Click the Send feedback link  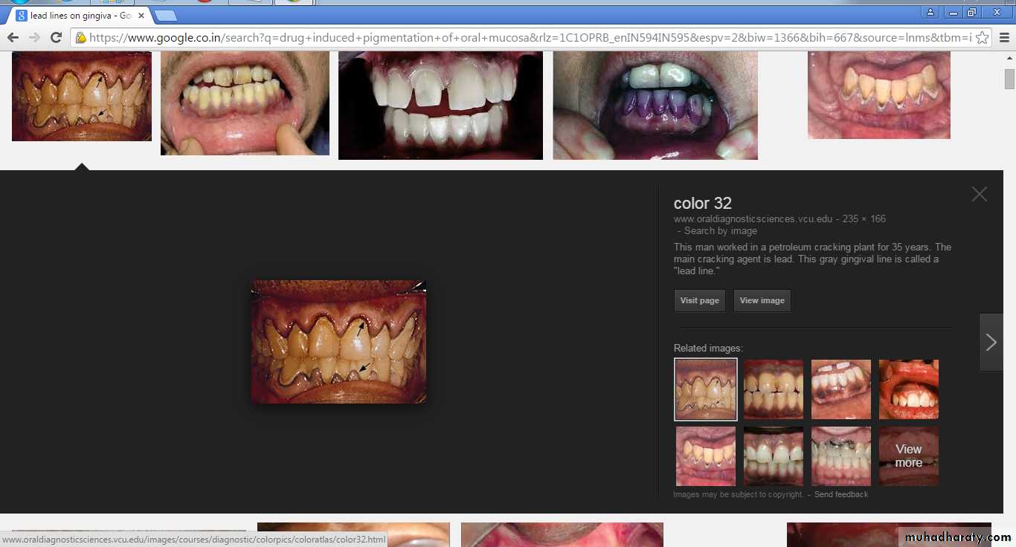(x=840, y=494)
